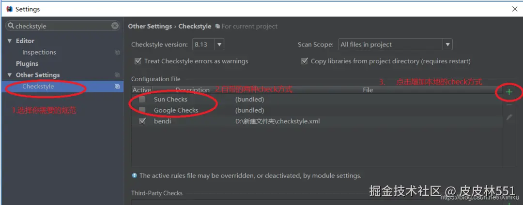This screenshot has width=523, height=205.
Task: Click project-level icon on Checkstyle row
Action: coord(117,86)
